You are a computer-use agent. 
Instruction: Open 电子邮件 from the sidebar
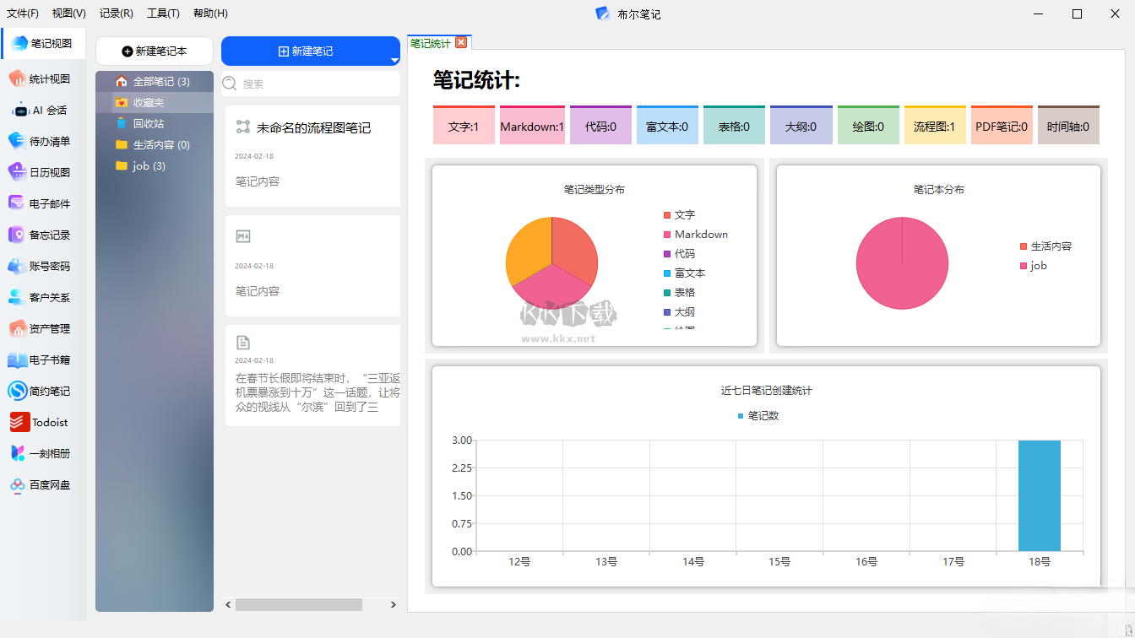coord(19,203)
